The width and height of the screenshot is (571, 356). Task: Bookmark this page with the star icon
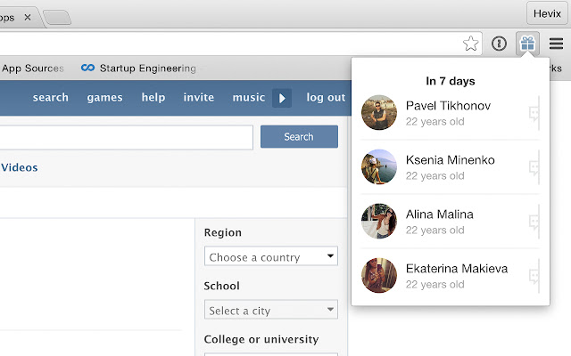pyautogui.click(x=470, y=44)
